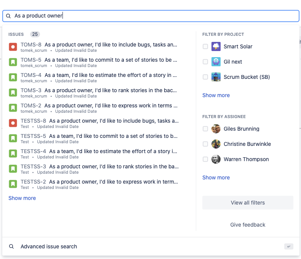Click the Warren Thompson name label
301x259 pixels.
click(246, 159)
